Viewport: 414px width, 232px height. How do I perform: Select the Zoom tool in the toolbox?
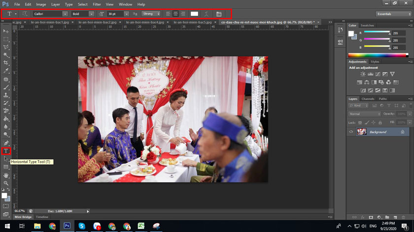6,183
